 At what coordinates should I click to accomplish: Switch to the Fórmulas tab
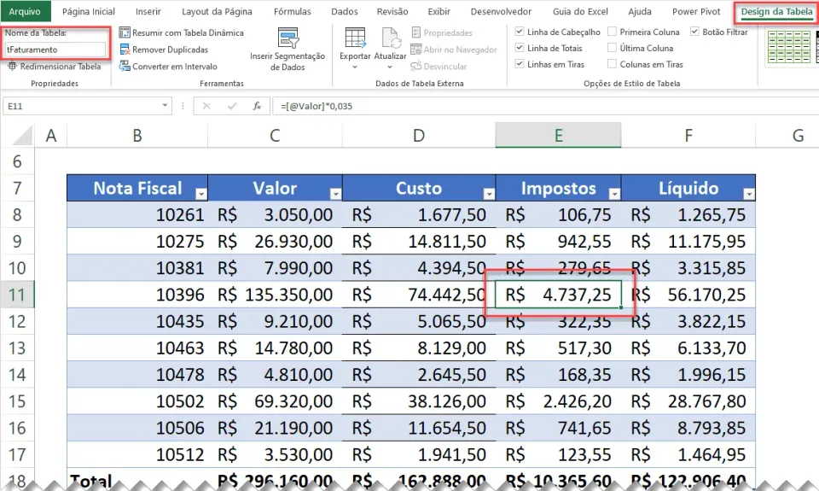pos(292,11)
